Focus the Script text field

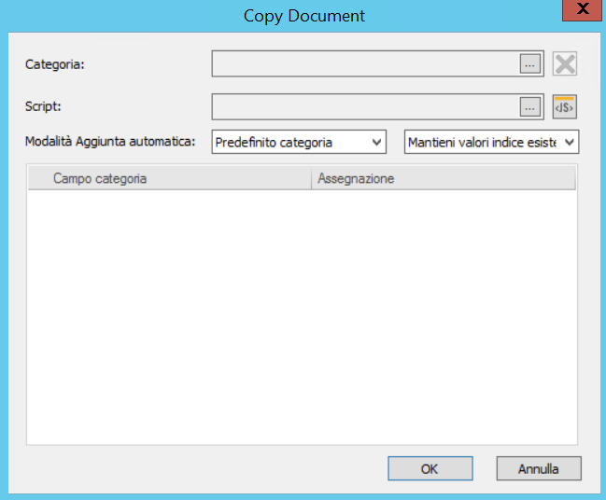[x=365, y=107]
